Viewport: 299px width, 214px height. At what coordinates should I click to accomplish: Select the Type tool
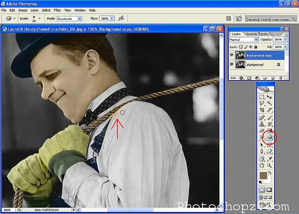coord(269,145)
